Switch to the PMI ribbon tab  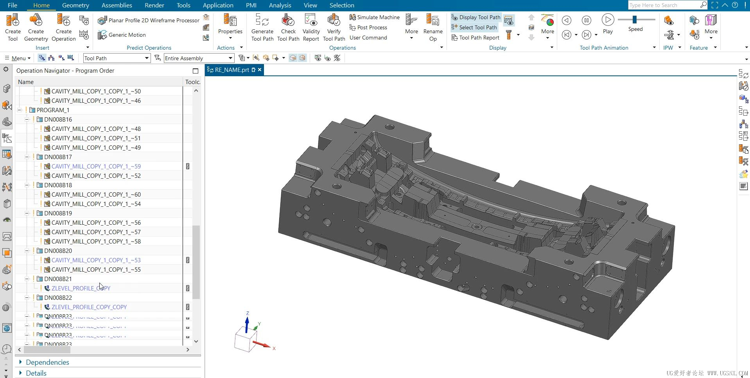tap(251, 5)
